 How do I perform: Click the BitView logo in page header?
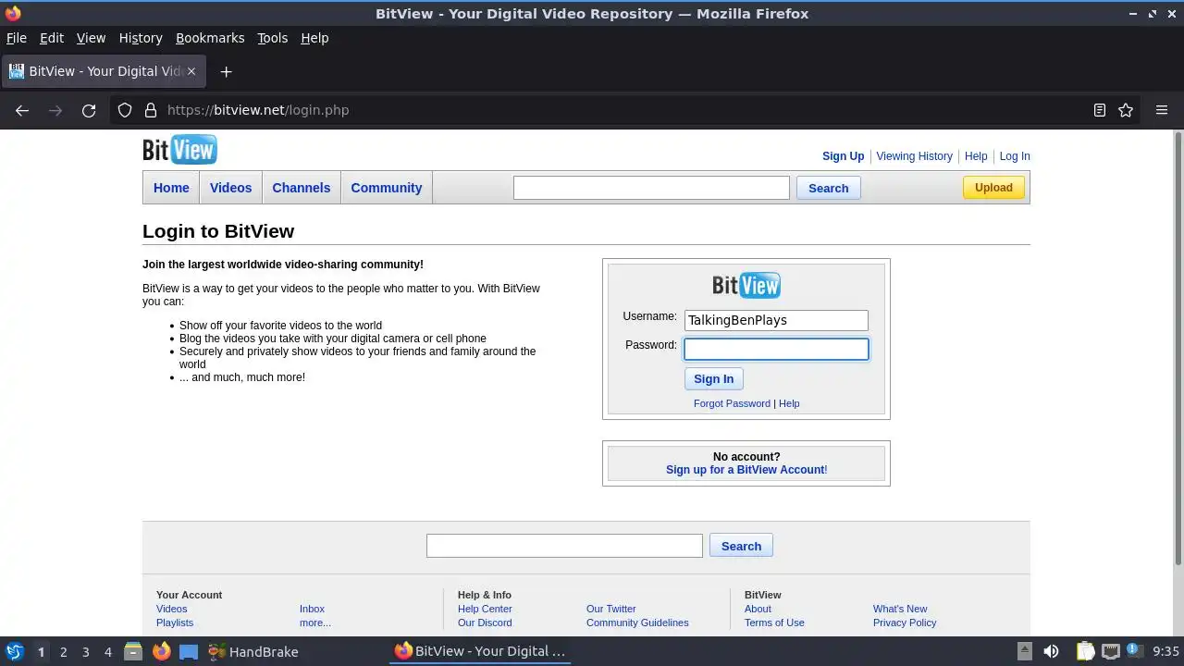click(179, 149)
